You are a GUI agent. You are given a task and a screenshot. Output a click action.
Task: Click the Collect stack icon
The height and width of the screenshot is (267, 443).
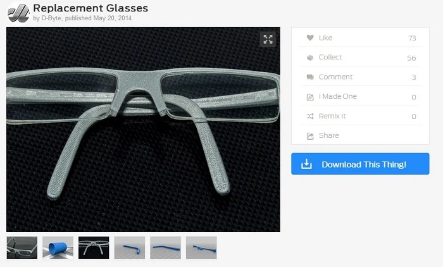pyautogui.click(x=310, y=58)
